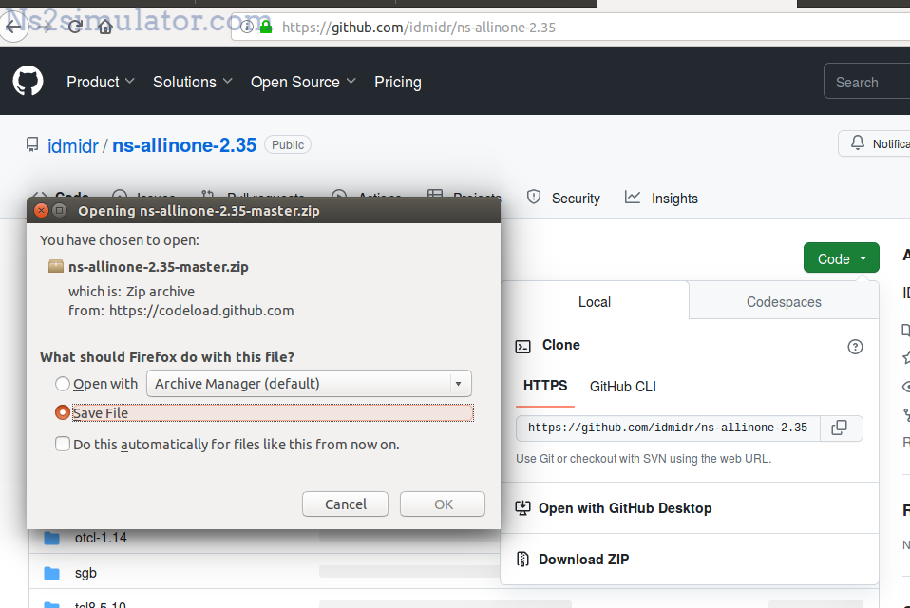910x608 pixels.
Task: Copy the clone URL with copy icon
Action: (839, 428)
